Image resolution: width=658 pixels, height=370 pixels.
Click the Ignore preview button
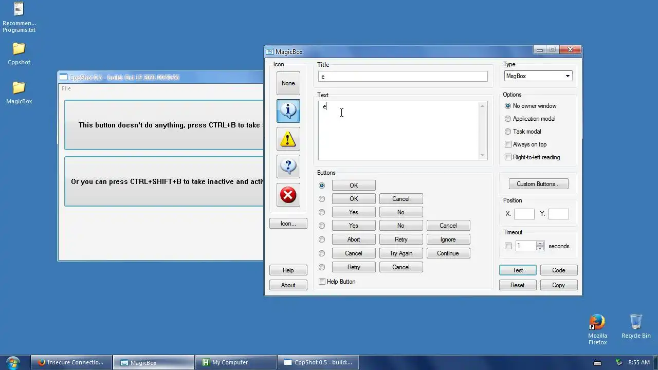(x=448, y=239)
